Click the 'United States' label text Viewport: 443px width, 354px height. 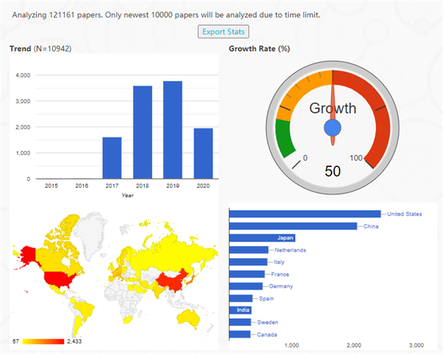[x=405, y=214]
